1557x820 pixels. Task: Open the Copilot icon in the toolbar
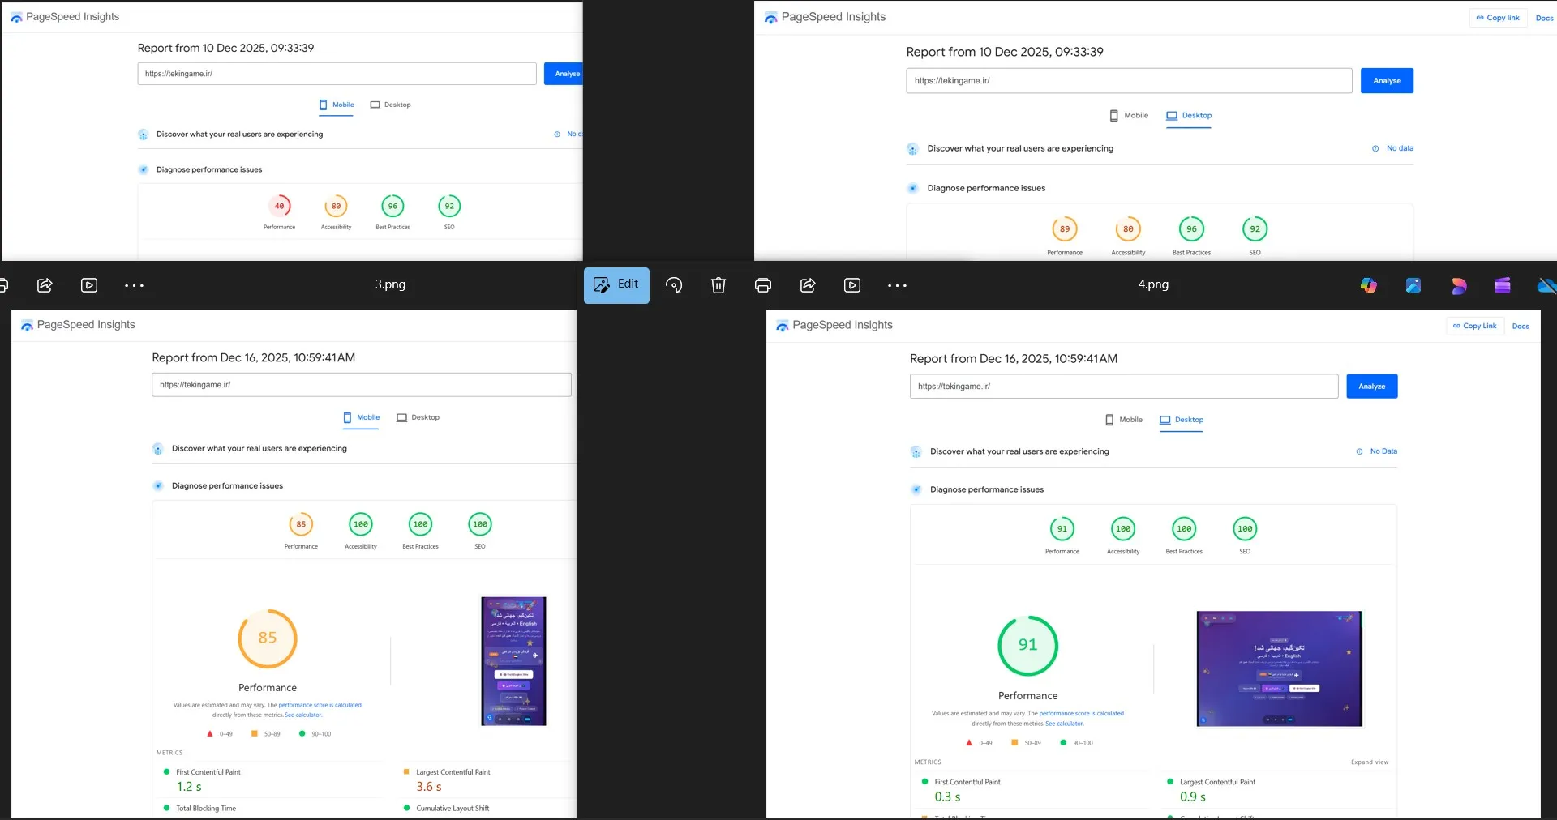[x=1369, y=285]
